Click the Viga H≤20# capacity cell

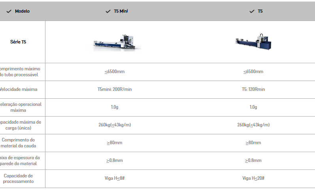coord(253,178)
